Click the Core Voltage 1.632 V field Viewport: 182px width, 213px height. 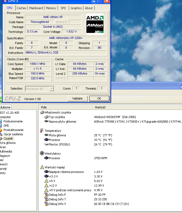(71, 31)
